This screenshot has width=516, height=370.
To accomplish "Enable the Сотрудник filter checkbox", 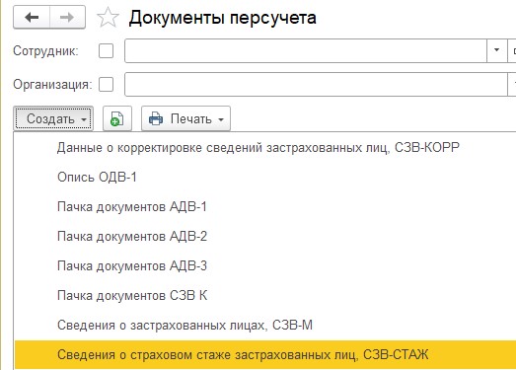I will coord(106,51).
